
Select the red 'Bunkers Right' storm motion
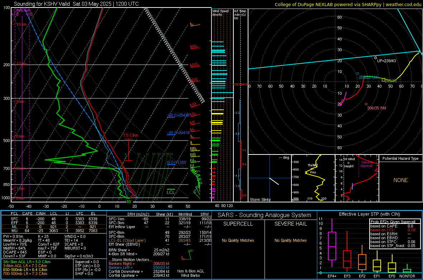click(139, 264)
